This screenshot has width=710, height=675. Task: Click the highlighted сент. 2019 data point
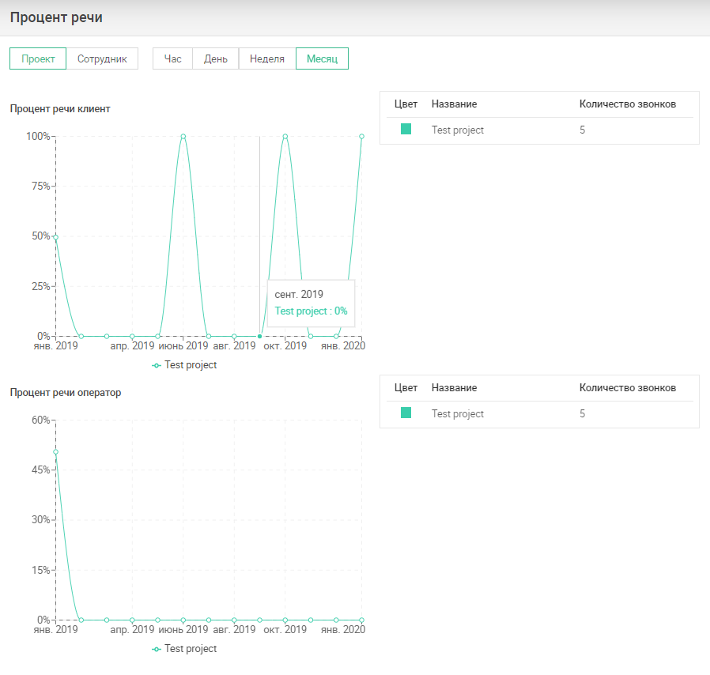[259, 337]
